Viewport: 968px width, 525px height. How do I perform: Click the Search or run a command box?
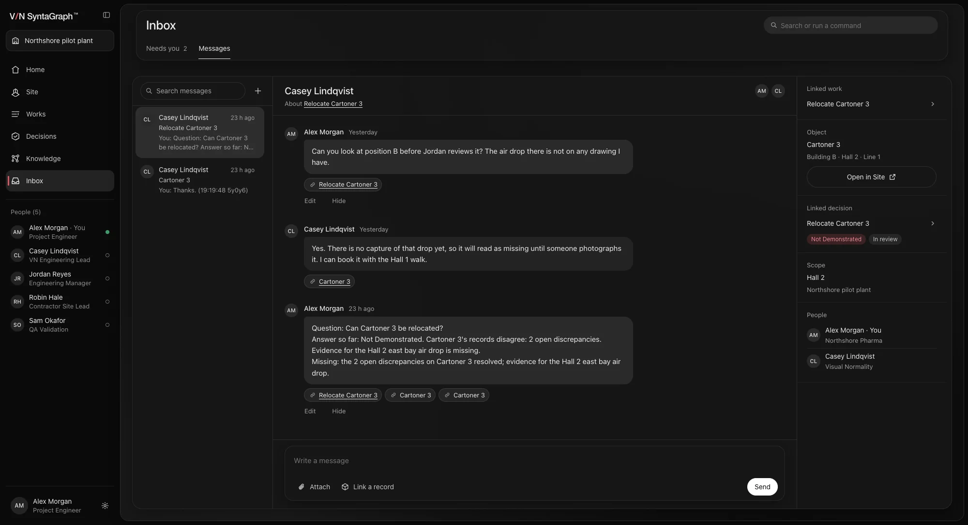(850, 25)
